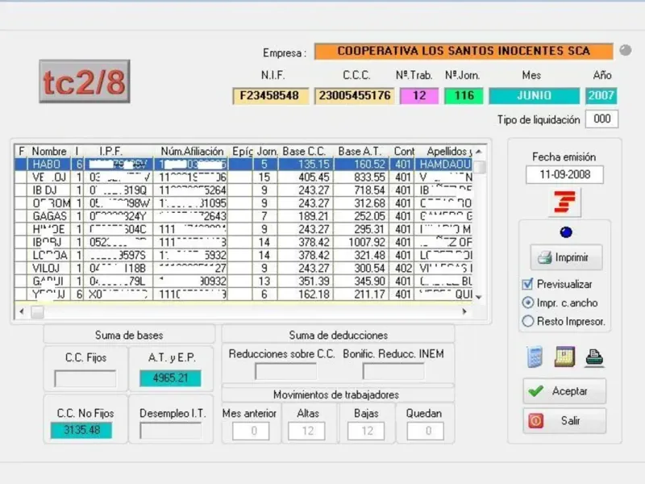Viewport: 645px width, 484px height.
Task: Click Base A.T. value 211.17
Action: [x=369, y=294]
